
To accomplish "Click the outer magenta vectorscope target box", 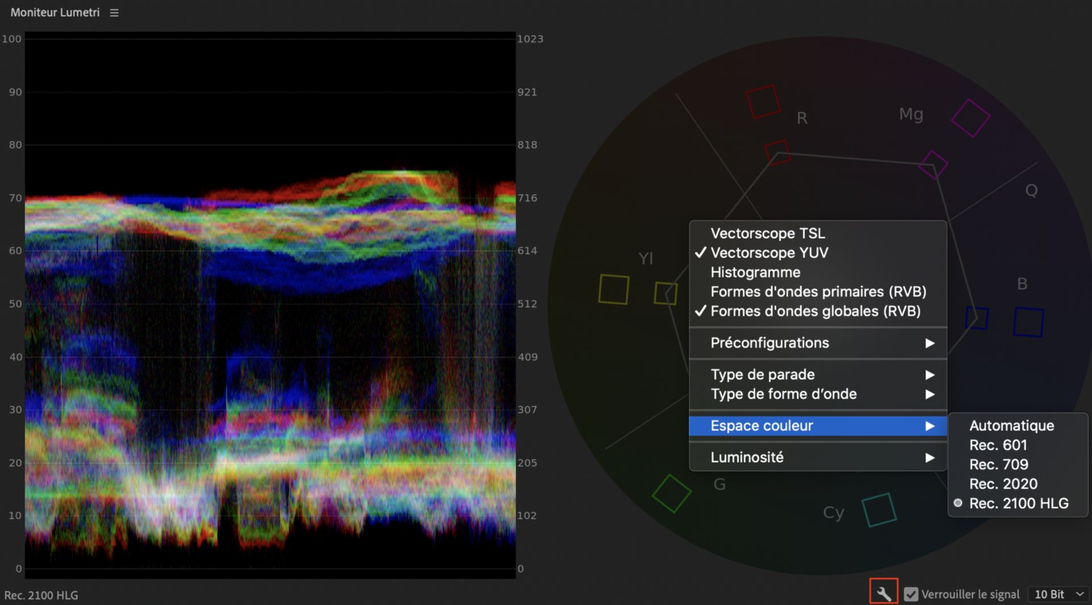I will tap(970, 118).
